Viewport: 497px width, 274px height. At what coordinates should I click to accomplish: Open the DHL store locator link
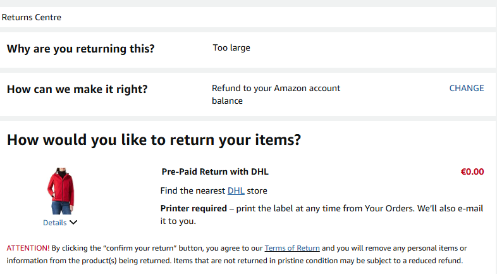(x=236, y=190)
